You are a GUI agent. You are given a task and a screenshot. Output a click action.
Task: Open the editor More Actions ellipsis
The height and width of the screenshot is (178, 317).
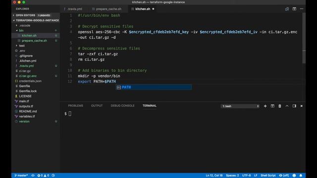click(x=302, y=9)
